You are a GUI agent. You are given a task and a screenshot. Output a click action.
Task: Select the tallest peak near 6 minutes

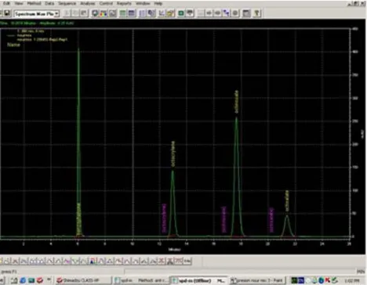click(x=78, y=142)
